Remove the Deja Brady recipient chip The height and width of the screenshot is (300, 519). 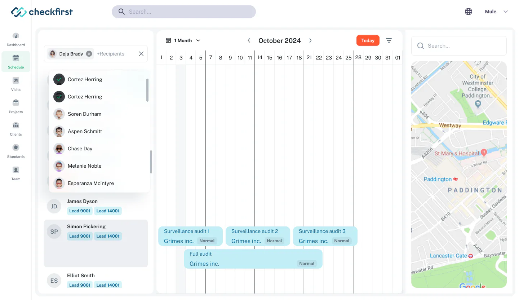[89, 54]
